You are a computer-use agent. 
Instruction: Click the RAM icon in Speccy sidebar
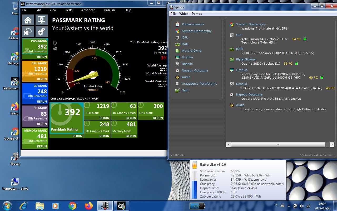point(177,44)
